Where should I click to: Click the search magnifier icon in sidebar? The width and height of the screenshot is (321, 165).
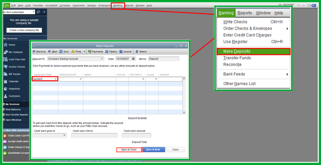(38, 12)
